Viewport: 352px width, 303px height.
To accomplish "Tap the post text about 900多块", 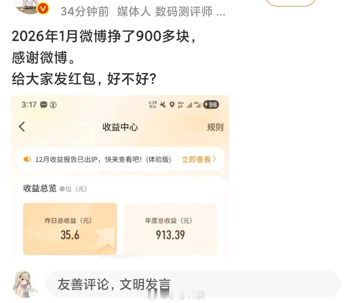I will [x=104, y=37].
